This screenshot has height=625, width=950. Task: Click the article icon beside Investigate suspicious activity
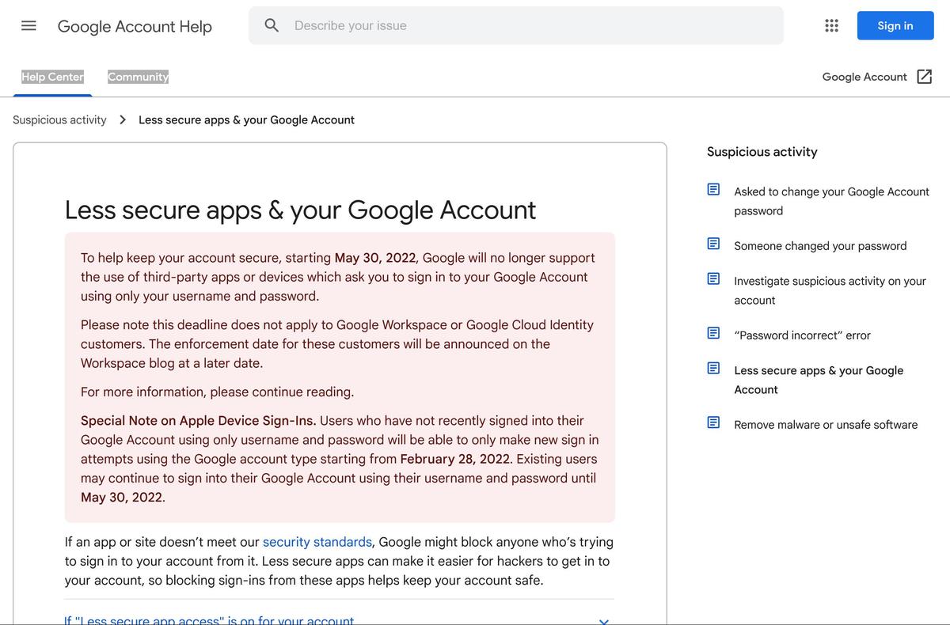coord(713,279)
